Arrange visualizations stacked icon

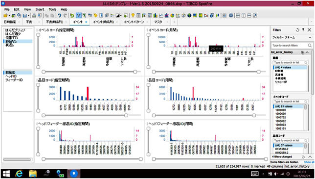249,16
